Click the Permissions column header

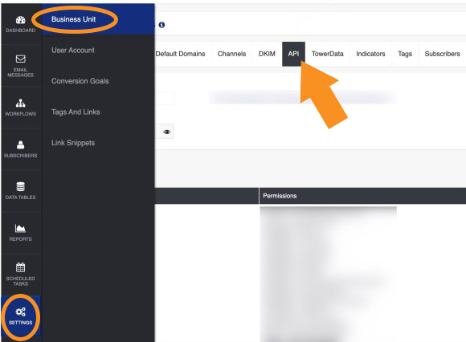[280, 196]
